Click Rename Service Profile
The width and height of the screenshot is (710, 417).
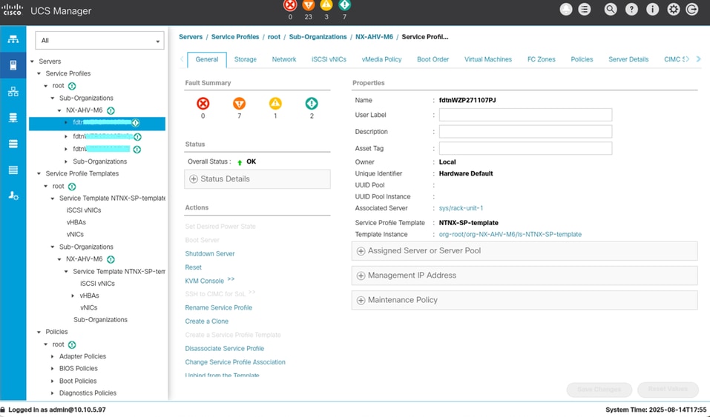point(219,307)
